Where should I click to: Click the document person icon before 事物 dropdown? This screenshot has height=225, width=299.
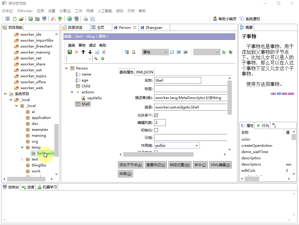134,52
